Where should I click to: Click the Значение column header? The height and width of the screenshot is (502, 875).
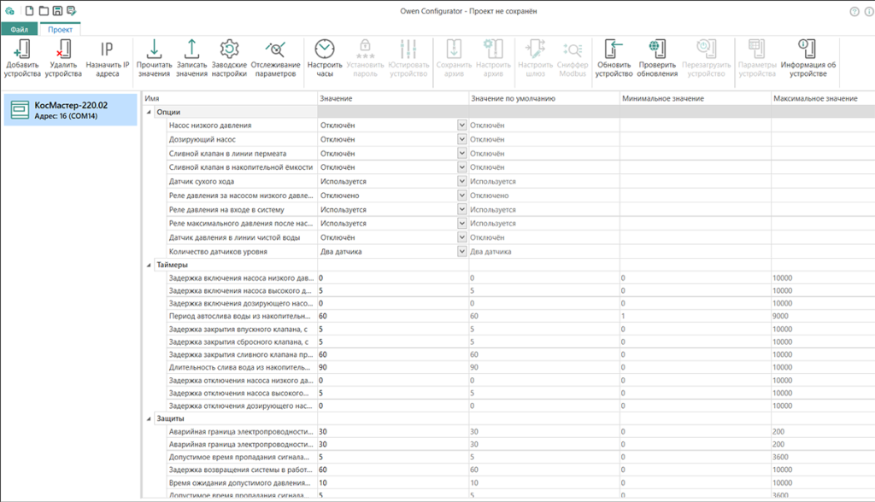tap(393, 98)
